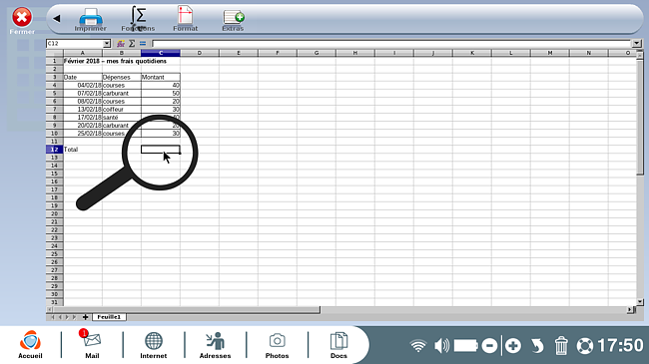Expand the formula bar dropdown arrow

pyautogui.click(x=637, y=44)
